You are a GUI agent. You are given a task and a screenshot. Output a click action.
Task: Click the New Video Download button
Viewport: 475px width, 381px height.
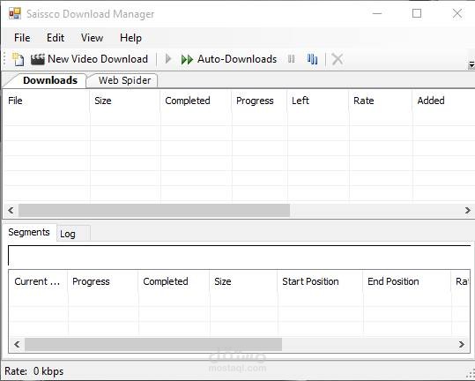pyautogui.click(x=89, y=59)
